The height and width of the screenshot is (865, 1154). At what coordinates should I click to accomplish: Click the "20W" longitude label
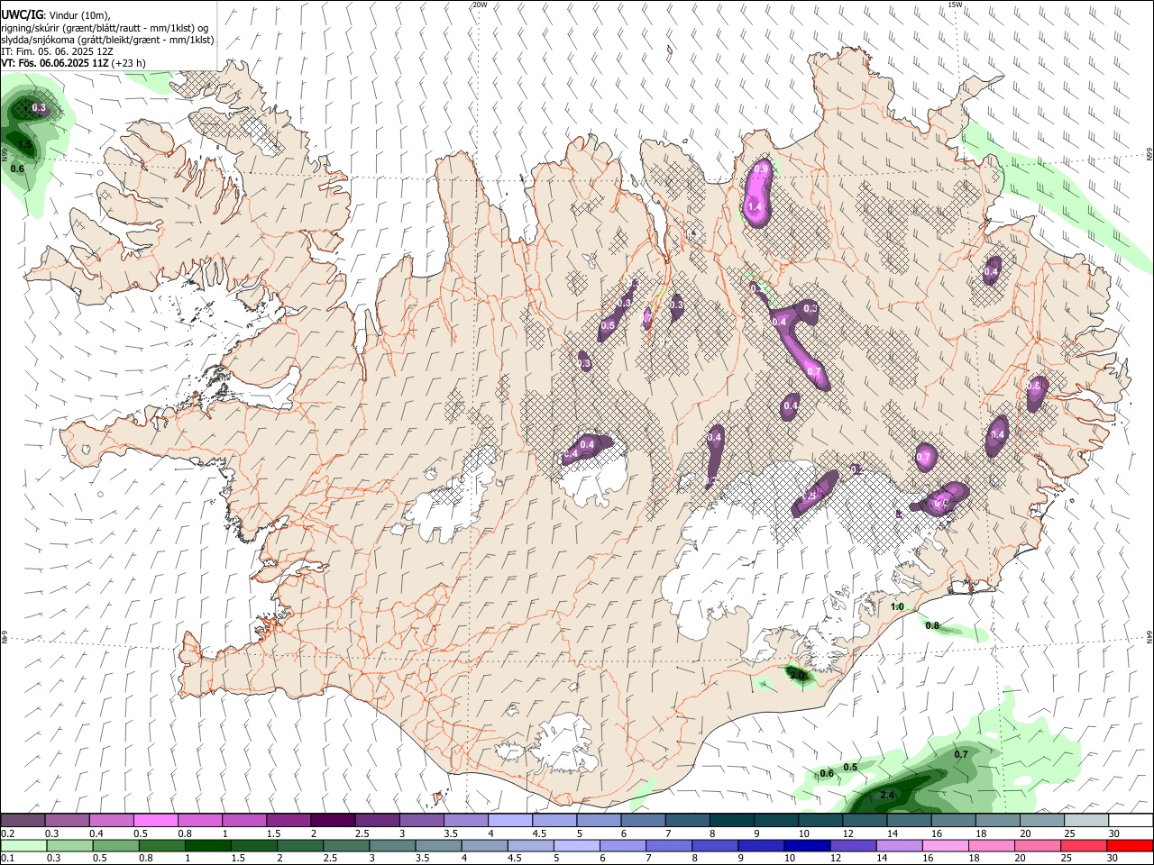480,5
